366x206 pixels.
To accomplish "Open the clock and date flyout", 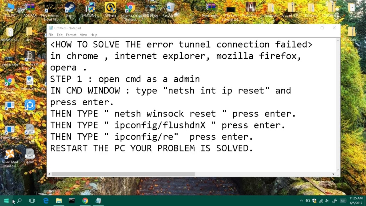I will pos(356,201).
